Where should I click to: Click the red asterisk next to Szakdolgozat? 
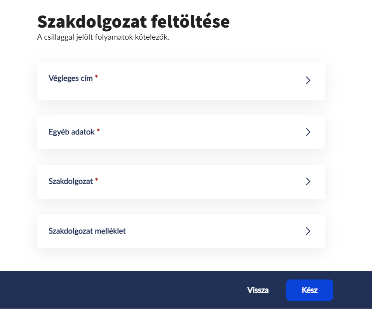pos(96,180)
